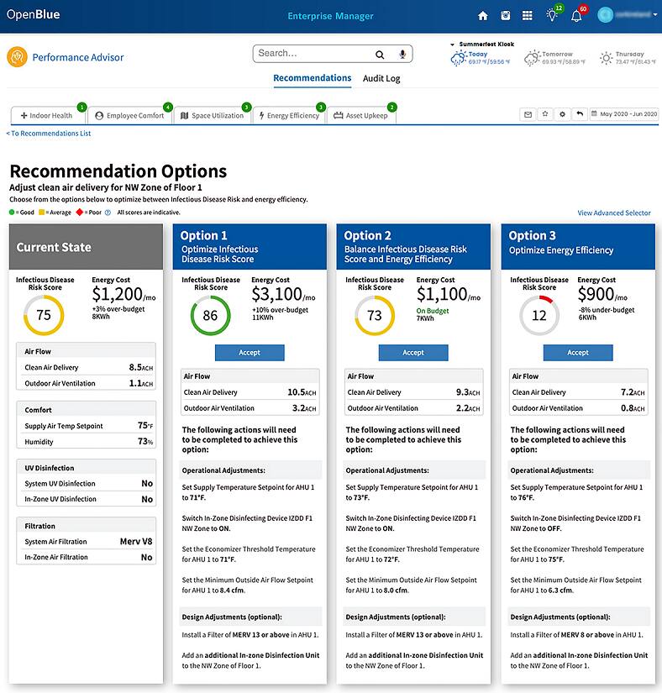This screenshot has width=662, height=693.
Task: Select the Indoor Health tab
Action: pyautogui.click(x=48, y=115)
